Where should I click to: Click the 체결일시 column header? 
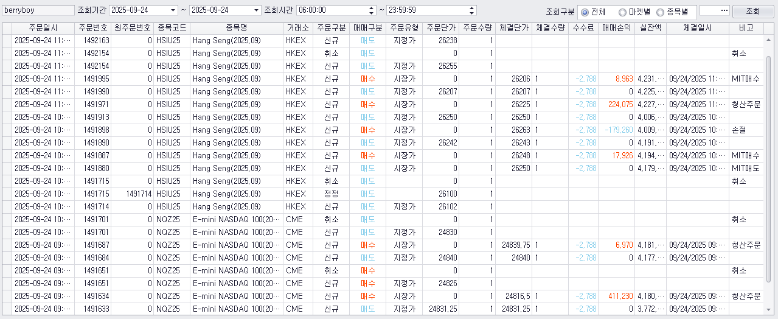(697, 28)
